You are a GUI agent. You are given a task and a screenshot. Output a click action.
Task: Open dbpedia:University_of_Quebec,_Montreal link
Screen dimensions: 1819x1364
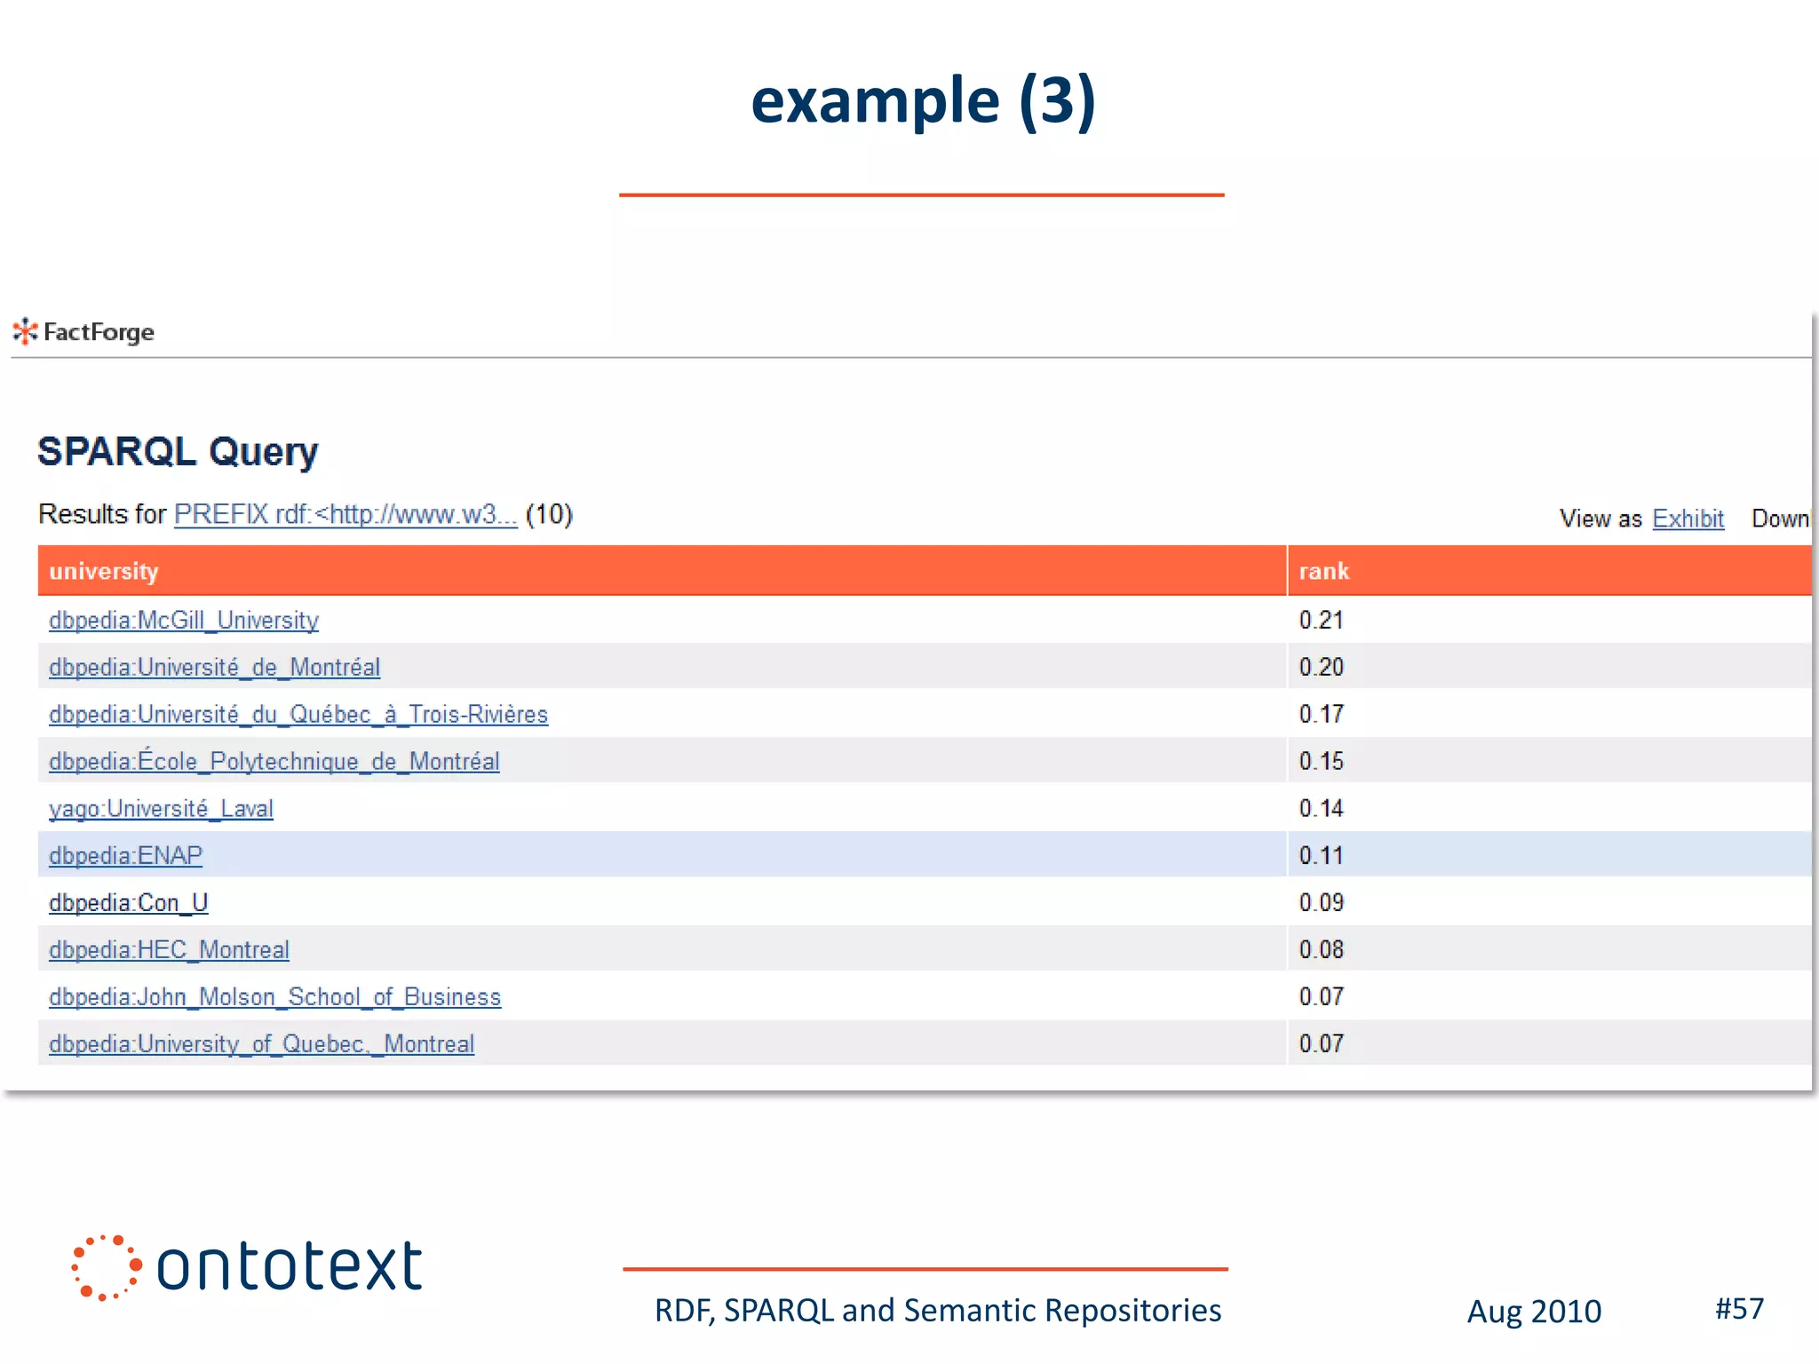[261, 1043]
